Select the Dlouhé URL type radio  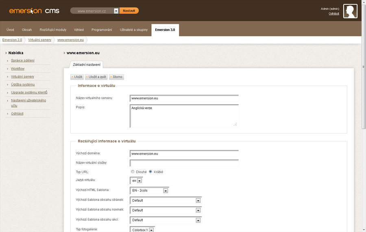pos(133,172)
